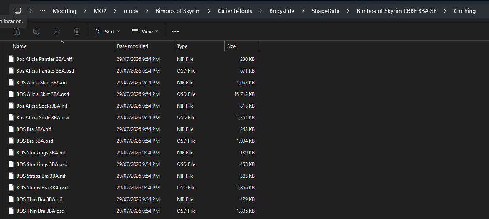Open the Sort dropdown menu
This screenshot has height=219, width=489.
pyautogui.click(x=107, y=31)
